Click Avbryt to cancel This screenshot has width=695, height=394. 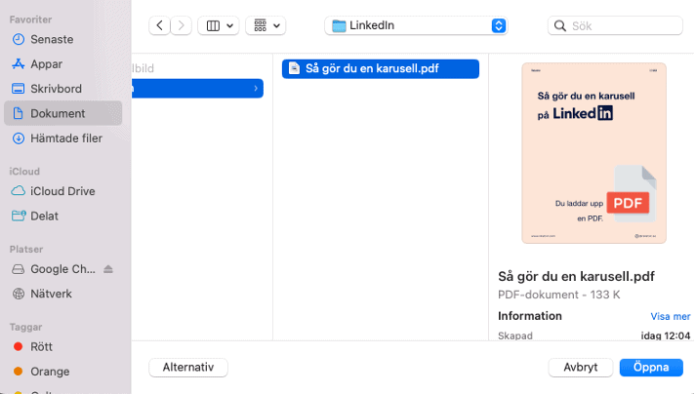(581, 368)
